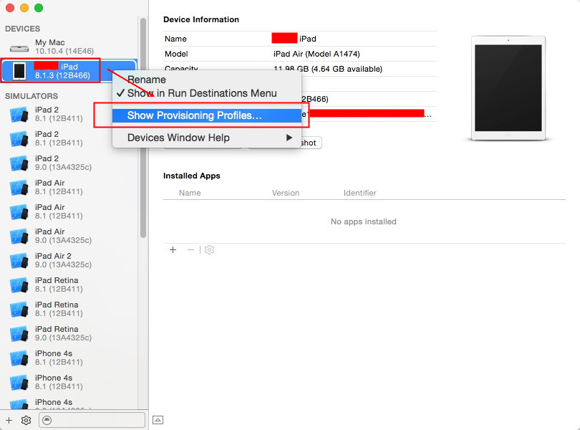Toggle Show in Run Destinations Menu
The width and height of the screenshot is (580, 430).
(x=207, y=93)
